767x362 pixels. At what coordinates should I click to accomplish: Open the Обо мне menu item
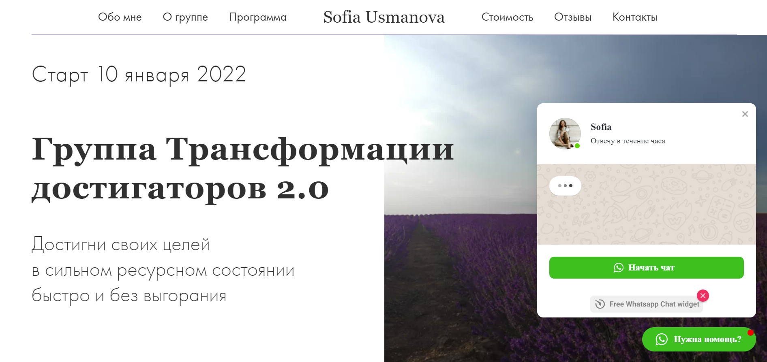pyautogui.click(x=120, y=17)
